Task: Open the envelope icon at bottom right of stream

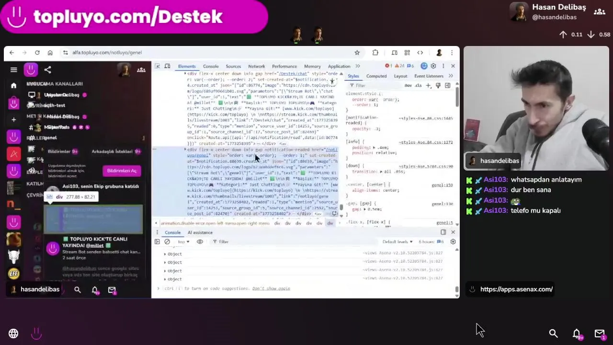Action: coord(600,333)
